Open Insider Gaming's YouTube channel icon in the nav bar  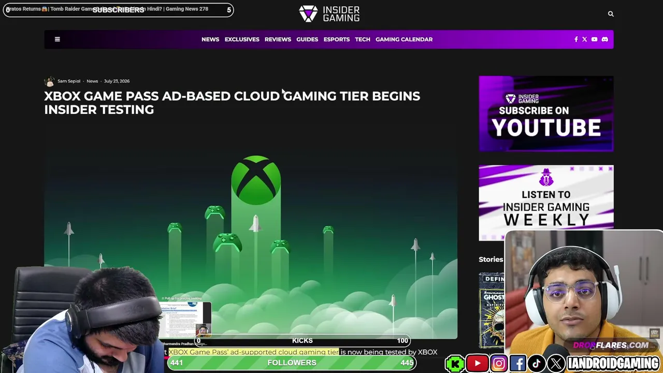click(594, 39)
